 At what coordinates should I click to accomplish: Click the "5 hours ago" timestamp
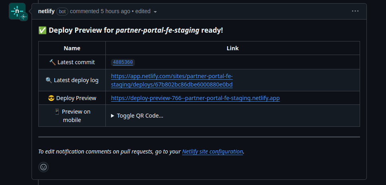tap(115, 11)
